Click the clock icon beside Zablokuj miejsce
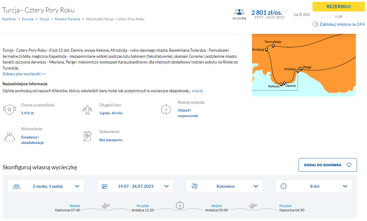 click(315, 24)
